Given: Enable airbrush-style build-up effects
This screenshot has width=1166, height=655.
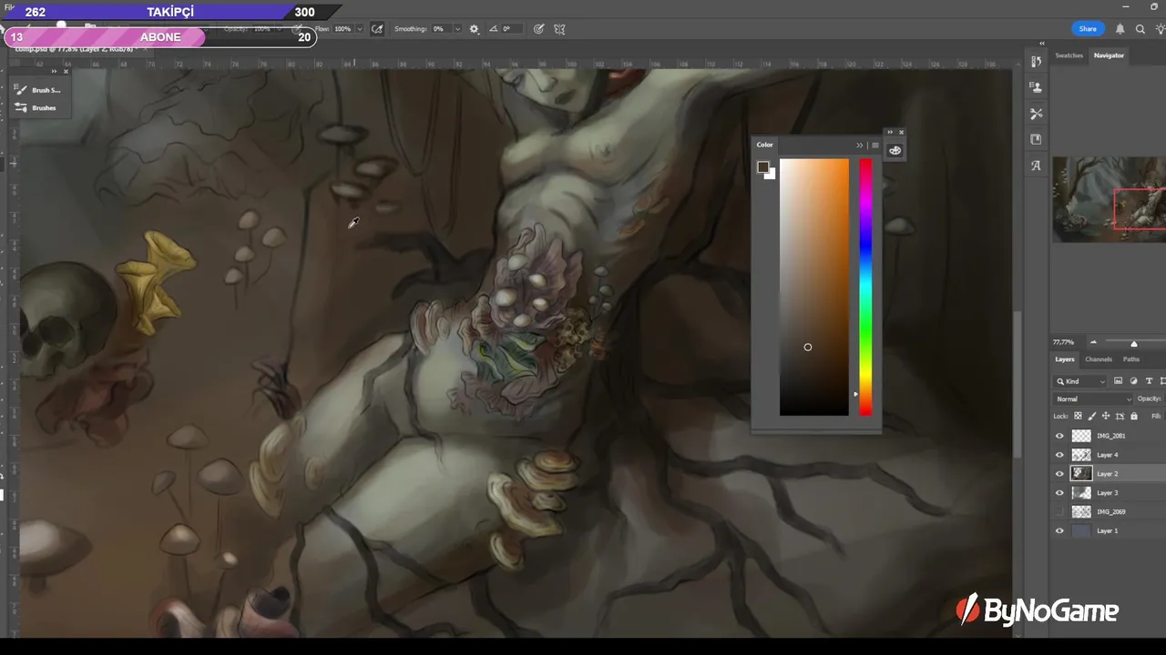Looking at the screenshot, I should pos(377,29).
